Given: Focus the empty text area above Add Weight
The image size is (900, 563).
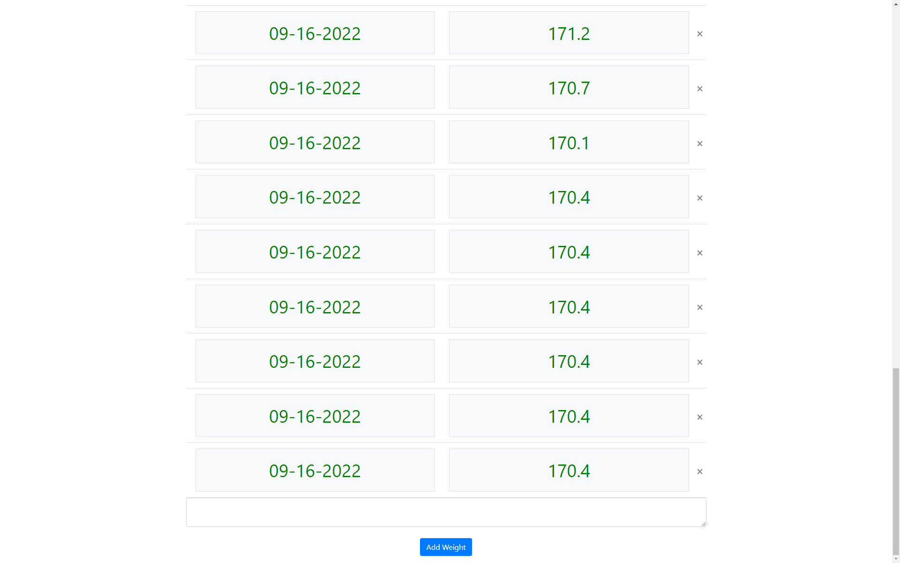Looking at the screenshot, I should (x=446, y=512).
